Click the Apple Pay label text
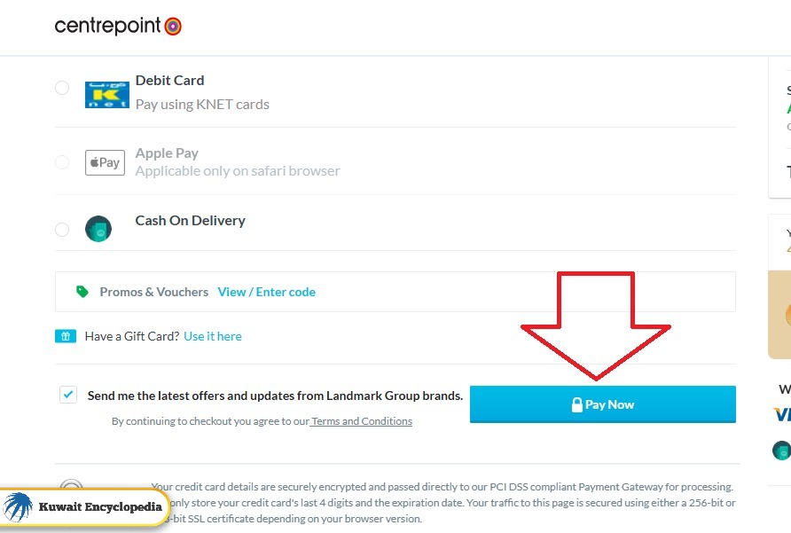The height and width of the screenshot is (533, 791). (x=167, y=153)
